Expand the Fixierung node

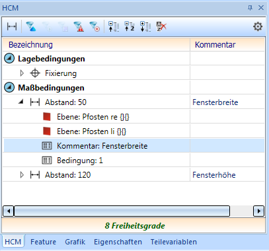22,73
